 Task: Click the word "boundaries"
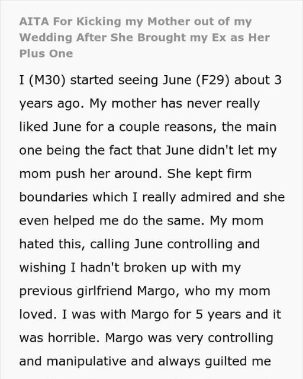pos(53,197)
